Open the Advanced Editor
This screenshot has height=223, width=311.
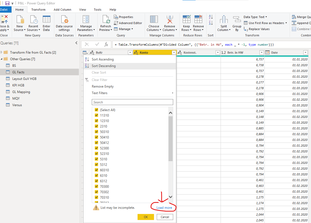[128, 23]
